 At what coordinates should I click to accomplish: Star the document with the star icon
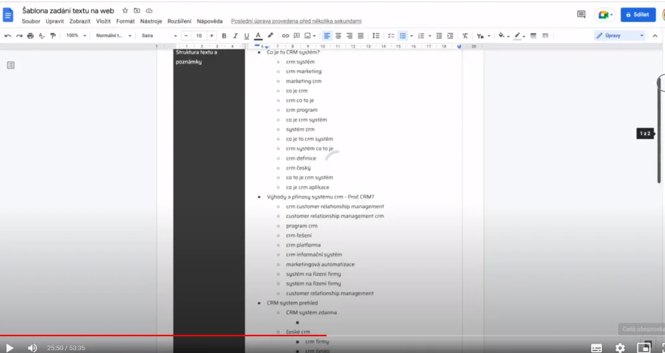tap(125, 11)
